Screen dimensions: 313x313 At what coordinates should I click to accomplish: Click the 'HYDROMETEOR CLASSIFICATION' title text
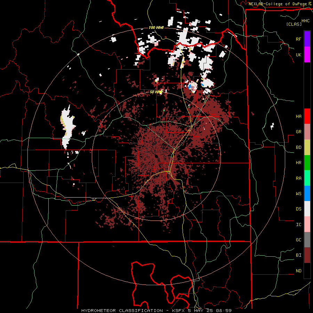tap(122, 311)
